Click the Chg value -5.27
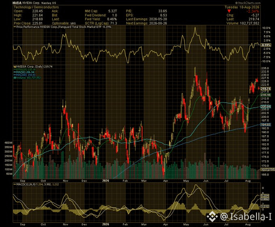 coord(255,15)
